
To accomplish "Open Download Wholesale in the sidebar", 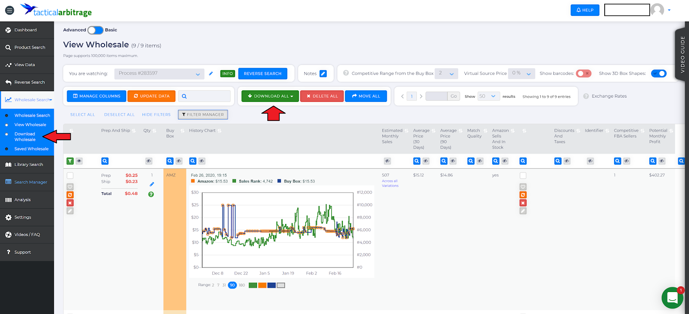I will coord(25,137).
